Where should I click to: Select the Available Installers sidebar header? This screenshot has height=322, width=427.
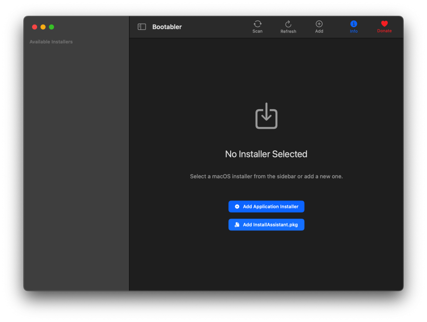point(51,42)
